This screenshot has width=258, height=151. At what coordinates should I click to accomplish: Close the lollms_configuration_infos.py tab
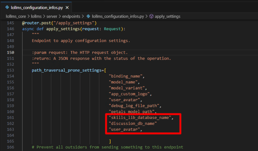tap(67, 7)
